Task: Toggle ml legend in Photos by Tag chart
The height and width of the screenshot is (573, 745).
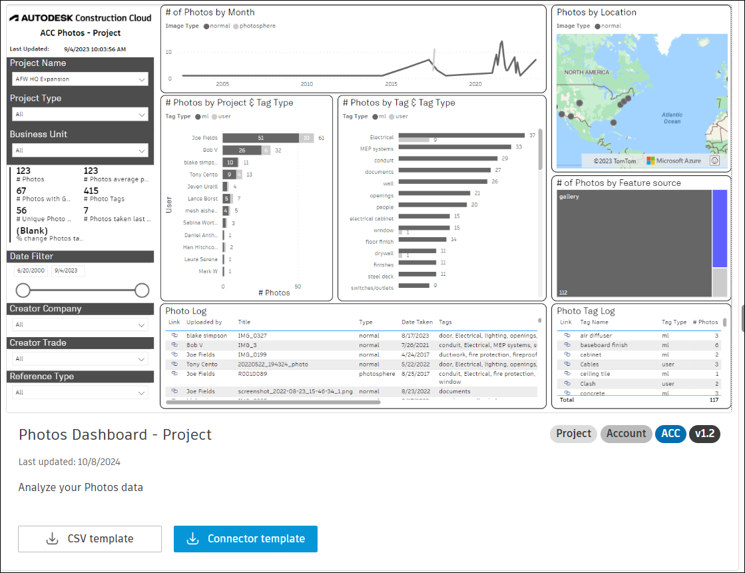Action: 379,117
